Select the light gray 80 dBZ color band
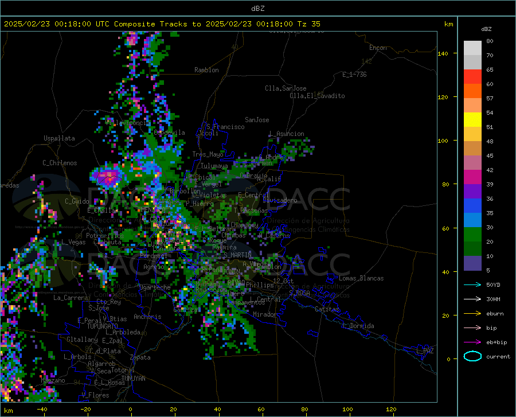 (472, 48)
